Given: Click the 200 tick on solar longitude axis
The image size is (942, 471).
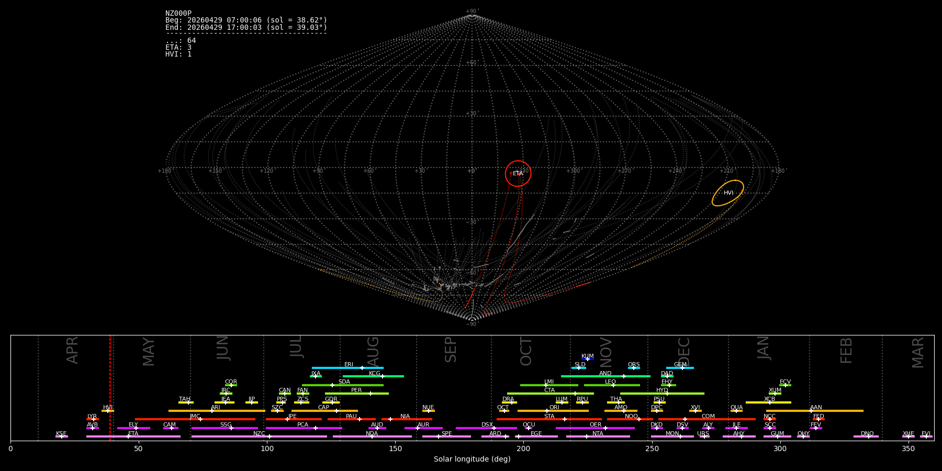Looking at the screenshot, I should coord(523,449).
